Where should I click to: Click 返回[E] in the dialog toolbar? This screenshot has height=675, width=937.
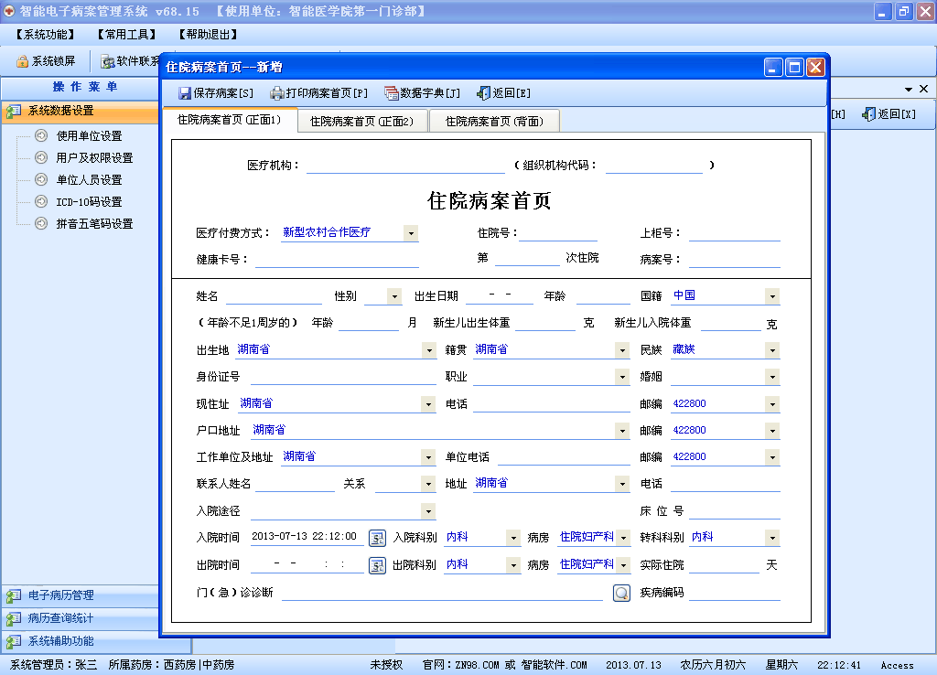pos(503,93)
